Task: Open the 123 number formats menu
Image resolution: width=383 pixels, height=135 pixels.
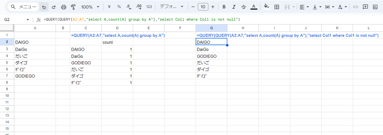Action: 149,7
